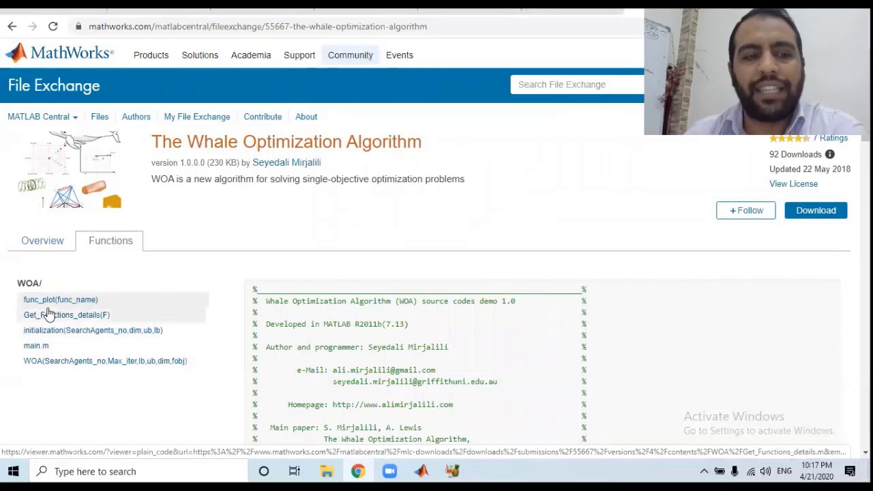This screenshot has height=491, width=873.
Task: Click the battery tray icon
Action: 720,471
